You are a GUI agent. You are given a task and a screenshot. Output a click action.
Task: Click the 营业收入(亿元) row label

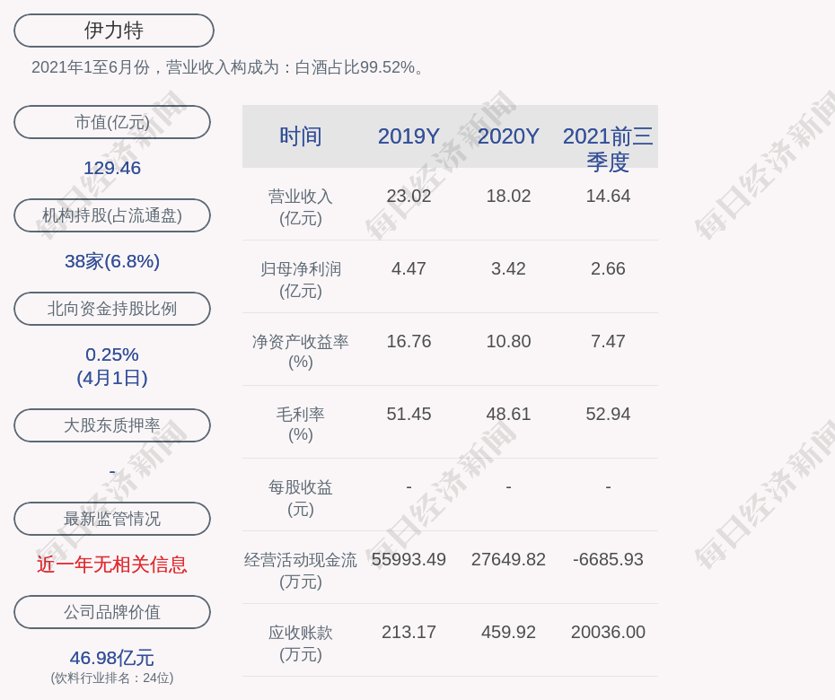pyautogui.click(x=301, y=207)
